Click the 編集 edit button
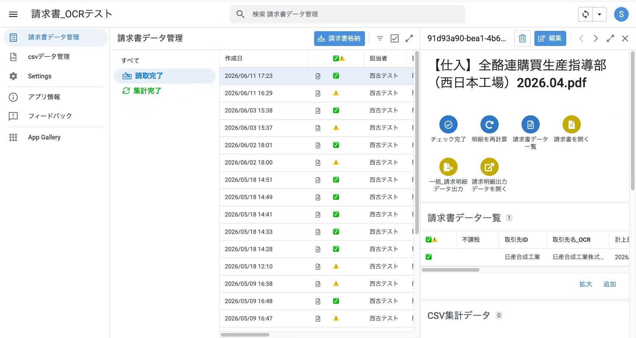Screen dimensions: 636x338 click(550, 38)
